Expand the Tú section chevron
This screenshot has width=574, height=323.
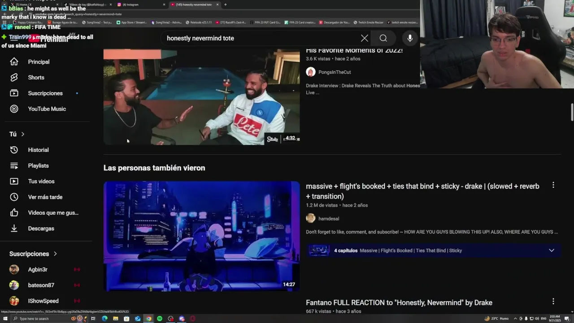23,134
